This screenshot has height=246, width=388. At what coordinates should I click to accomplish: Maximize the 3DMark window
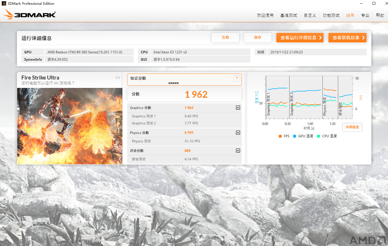click(x=374, y=3)
